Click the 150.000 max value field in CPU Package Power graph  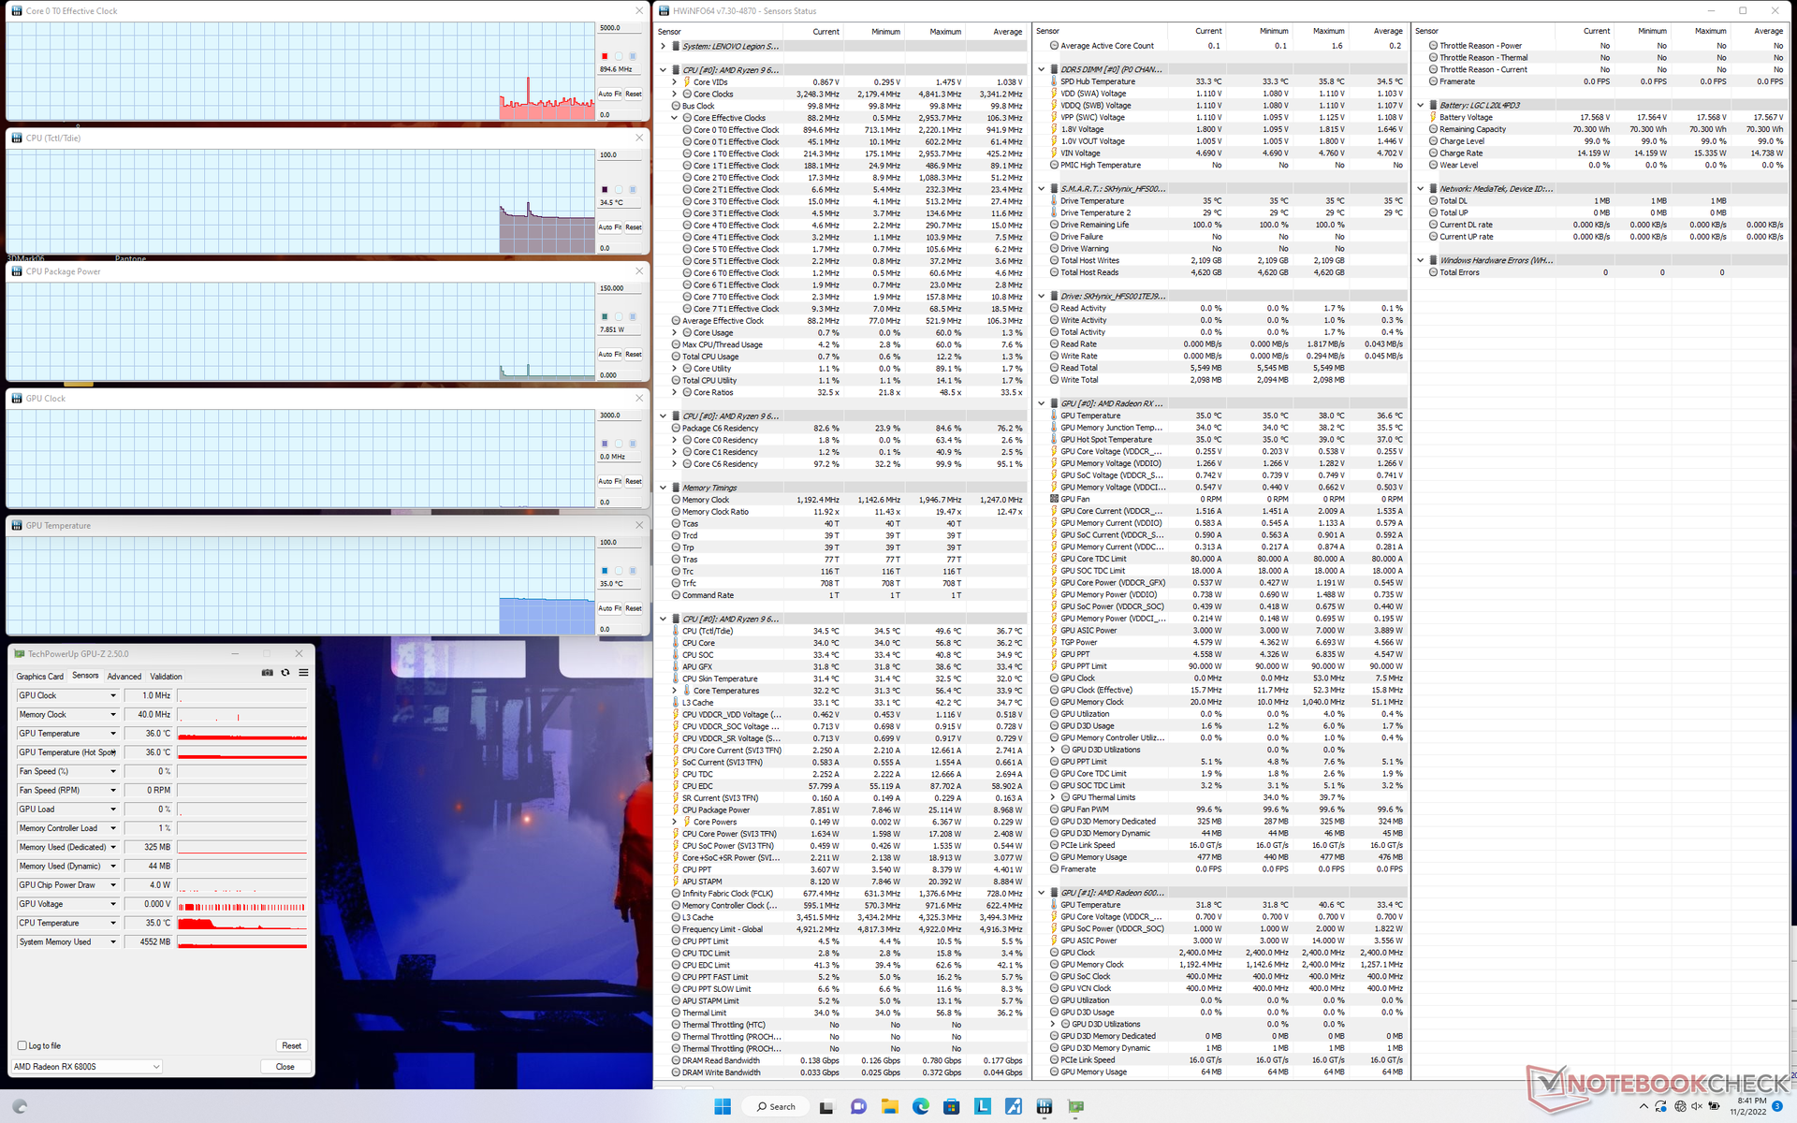(x=621, y=288)
